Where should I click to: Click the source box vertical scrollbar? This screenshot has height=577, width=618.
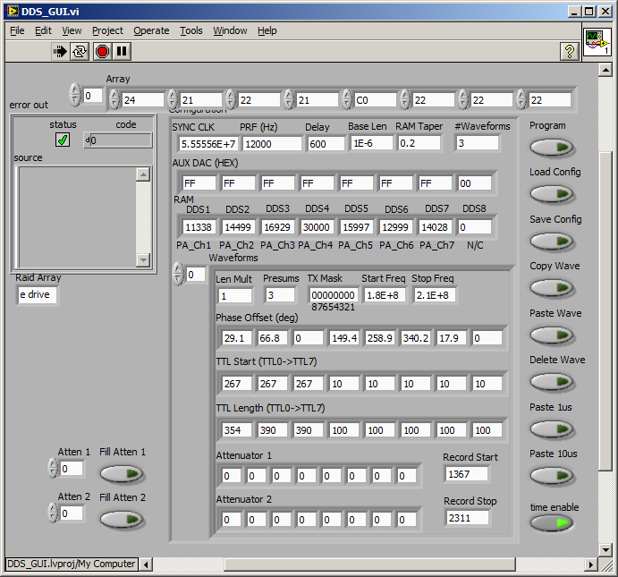pyautogui.click(x=142, y=216)
